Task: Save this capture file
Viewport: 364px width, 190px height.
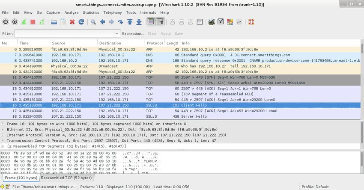Action: click(63, 22)
